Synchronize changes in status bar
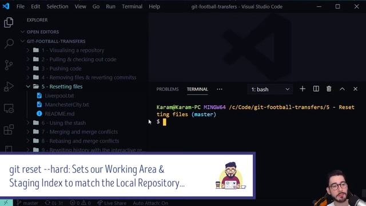 click(x=54, y=203)
